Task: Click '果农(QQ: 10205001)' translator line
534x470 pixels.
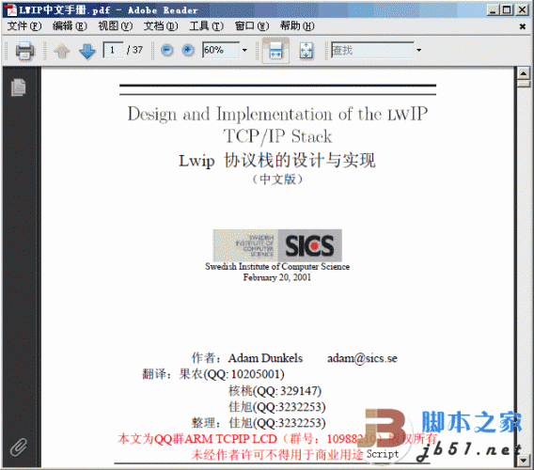Action: 231,374
